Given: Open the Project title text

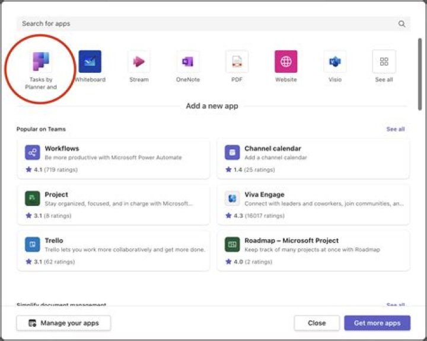Looking at the screenshot, I should click(x=56, y=195).
